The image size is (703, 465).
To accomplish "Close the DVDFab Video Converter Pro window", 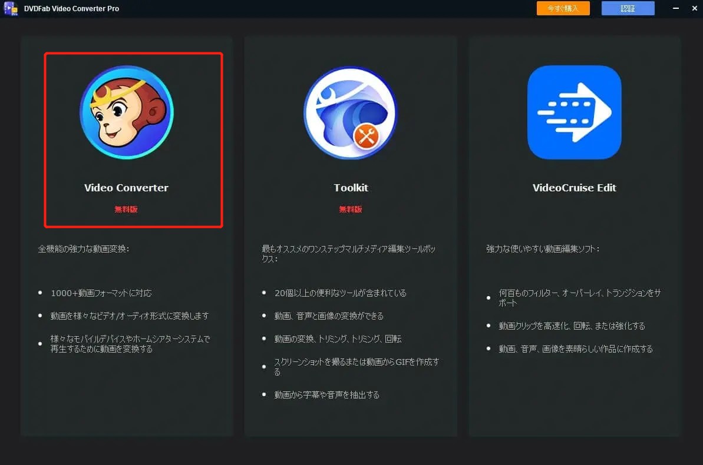I will [695, 8].
